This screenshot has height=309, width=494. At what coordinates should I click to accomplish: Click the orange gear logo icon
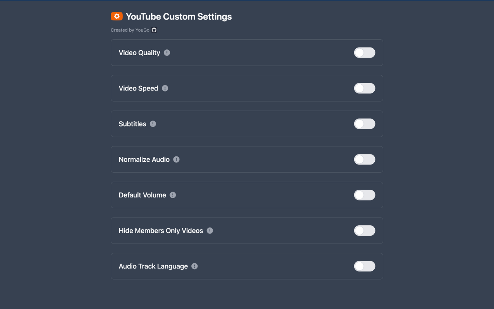[x=117, y=16]
